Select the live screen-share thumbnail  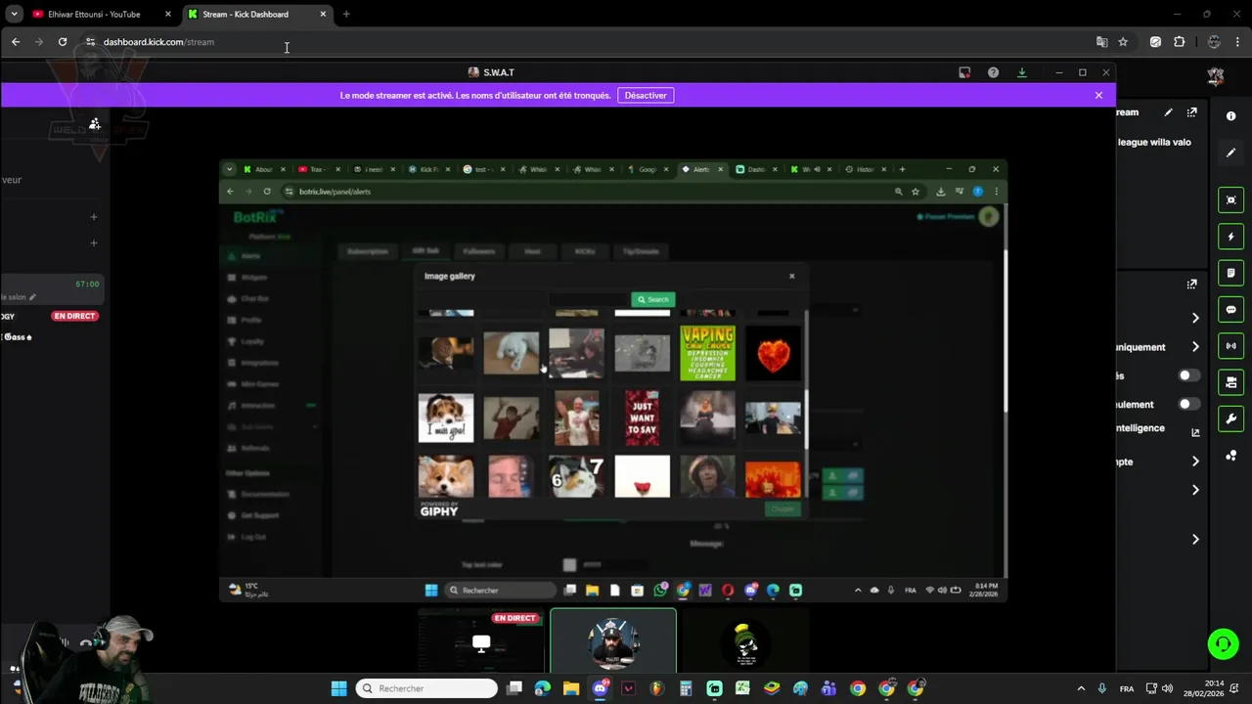[x=481, y=640]
